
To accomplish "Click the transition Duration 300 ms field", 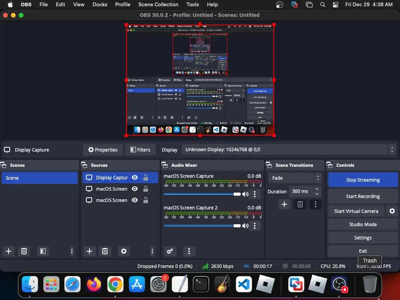I will click(x=305, y=191).
